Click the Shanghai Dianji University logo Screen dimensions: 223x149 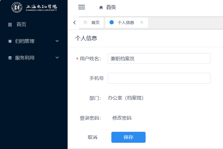click(x=34, y=7)
